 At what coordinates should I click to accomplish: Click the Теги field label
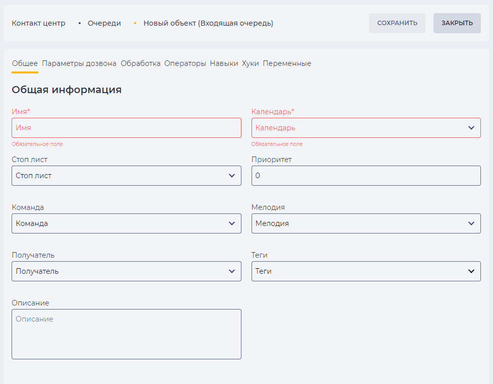(260, 255)
